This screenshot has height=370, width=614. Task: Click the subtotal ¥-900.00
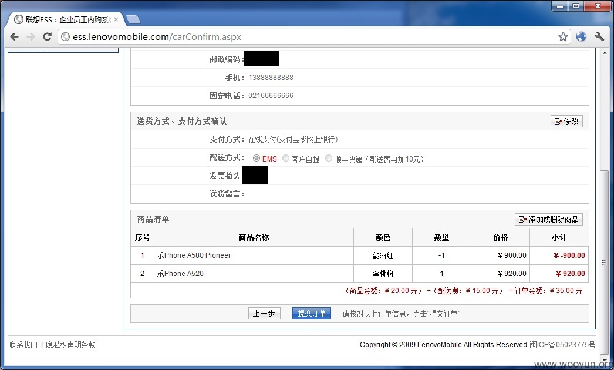pos(569,255)
